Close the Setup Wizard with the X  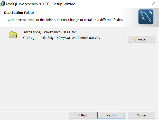[153, 4]
